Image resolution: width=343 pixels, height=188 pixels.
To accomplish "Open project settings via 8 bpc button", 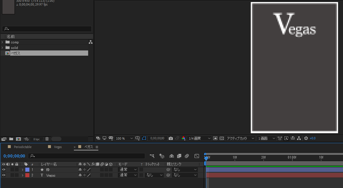I will click(x=37, y=139).
